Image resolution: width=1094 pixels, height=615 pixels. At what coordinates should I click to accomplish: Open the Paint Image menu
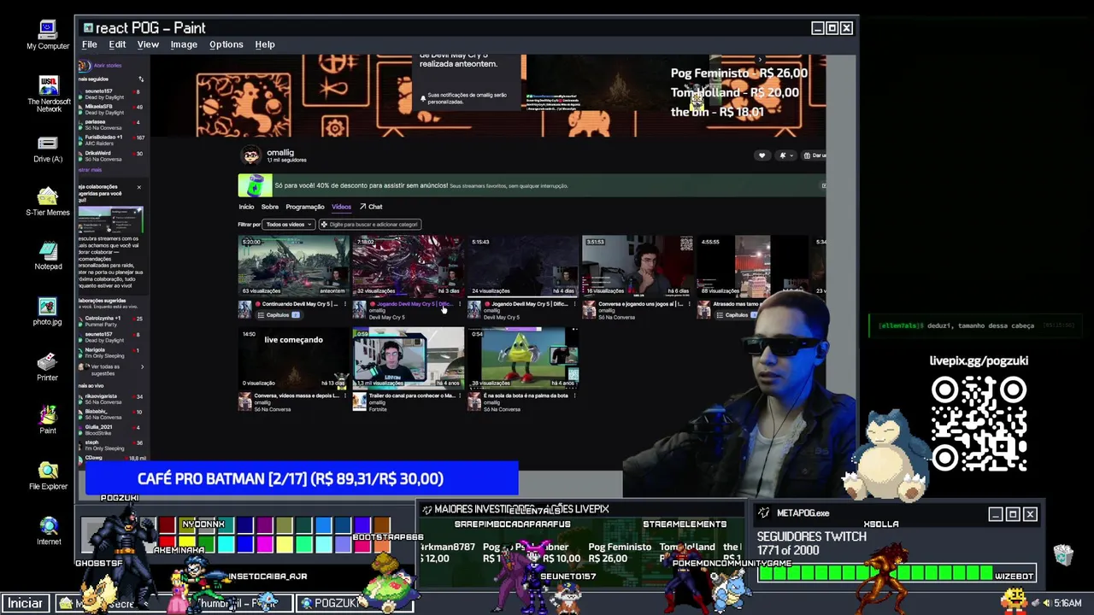tap(184, 44)
